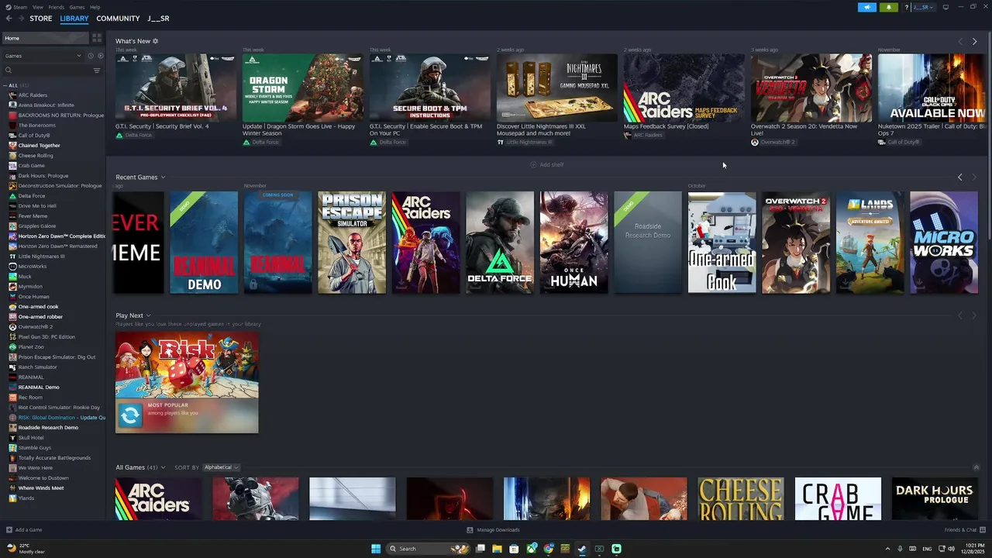Open the View menu
This screenshot has width=992, height=558.
tap(37, 7)
